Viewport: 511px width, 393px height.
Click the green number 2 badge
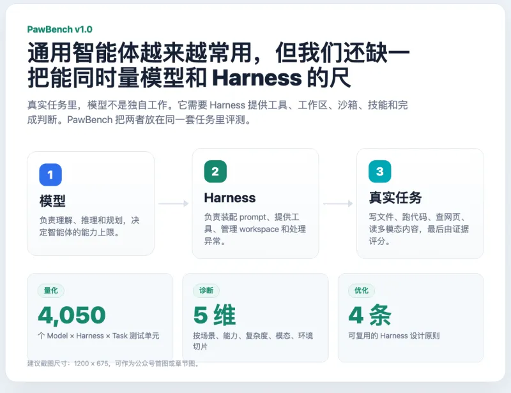pos(215,171)
